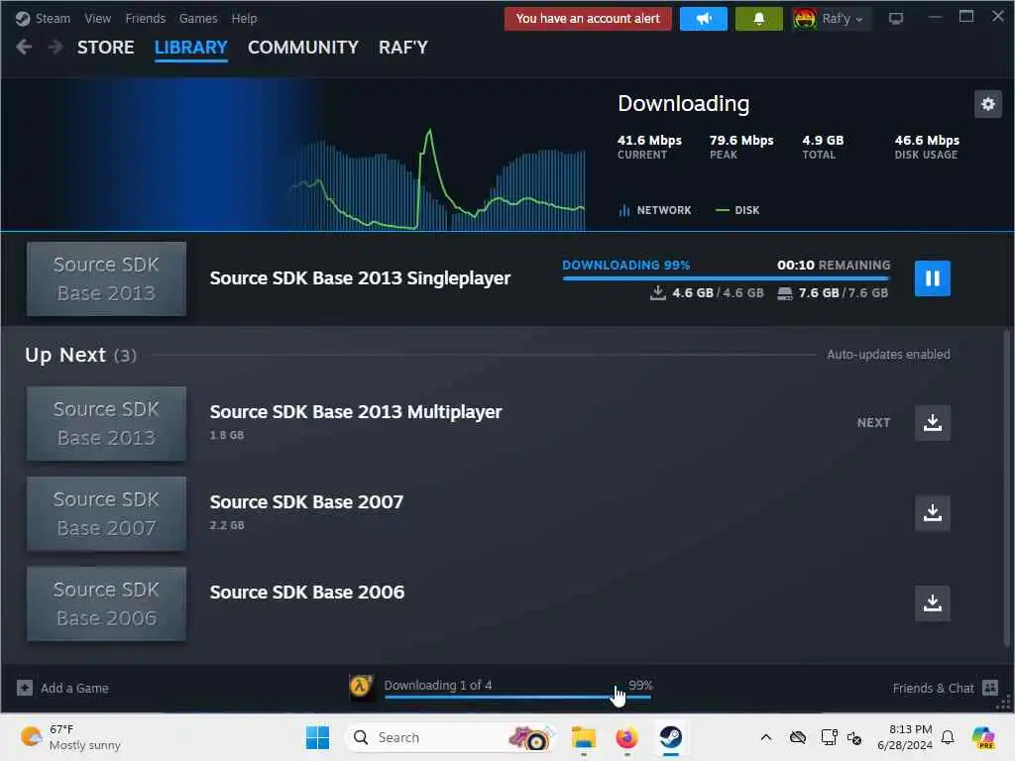Go back with the left arrow
The image size is (1015, 761).
[x=24, y=48]
